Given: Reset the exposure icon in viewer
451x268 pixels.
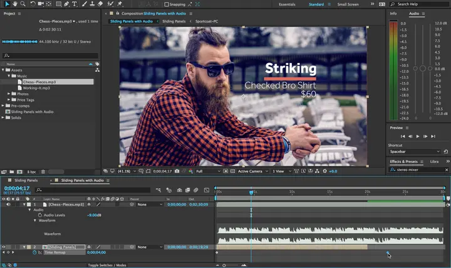Looking at the screenshot, I should point(324,171).
